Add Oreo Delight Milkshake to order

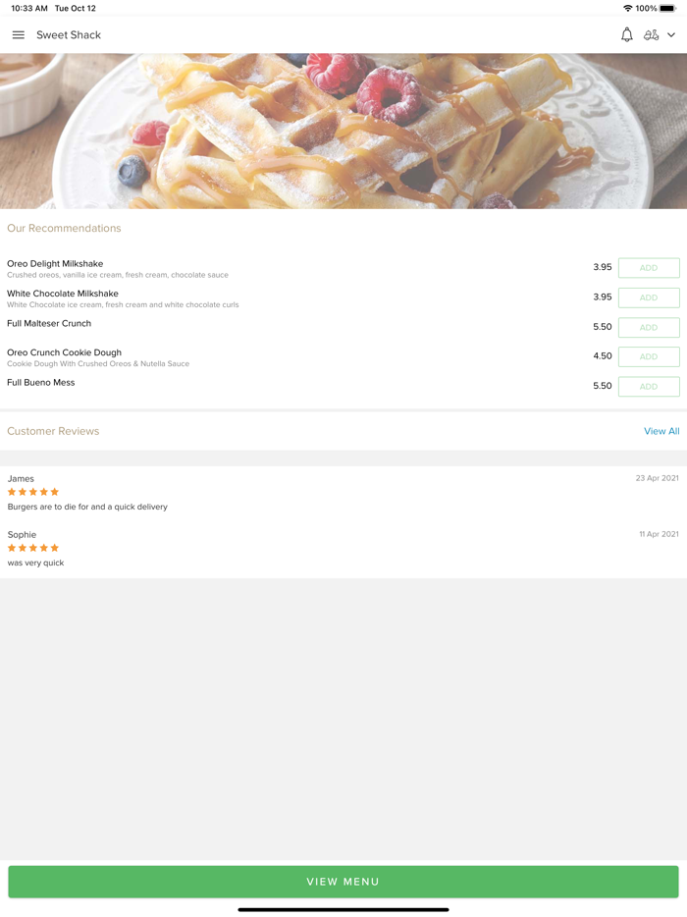point(648,268)
